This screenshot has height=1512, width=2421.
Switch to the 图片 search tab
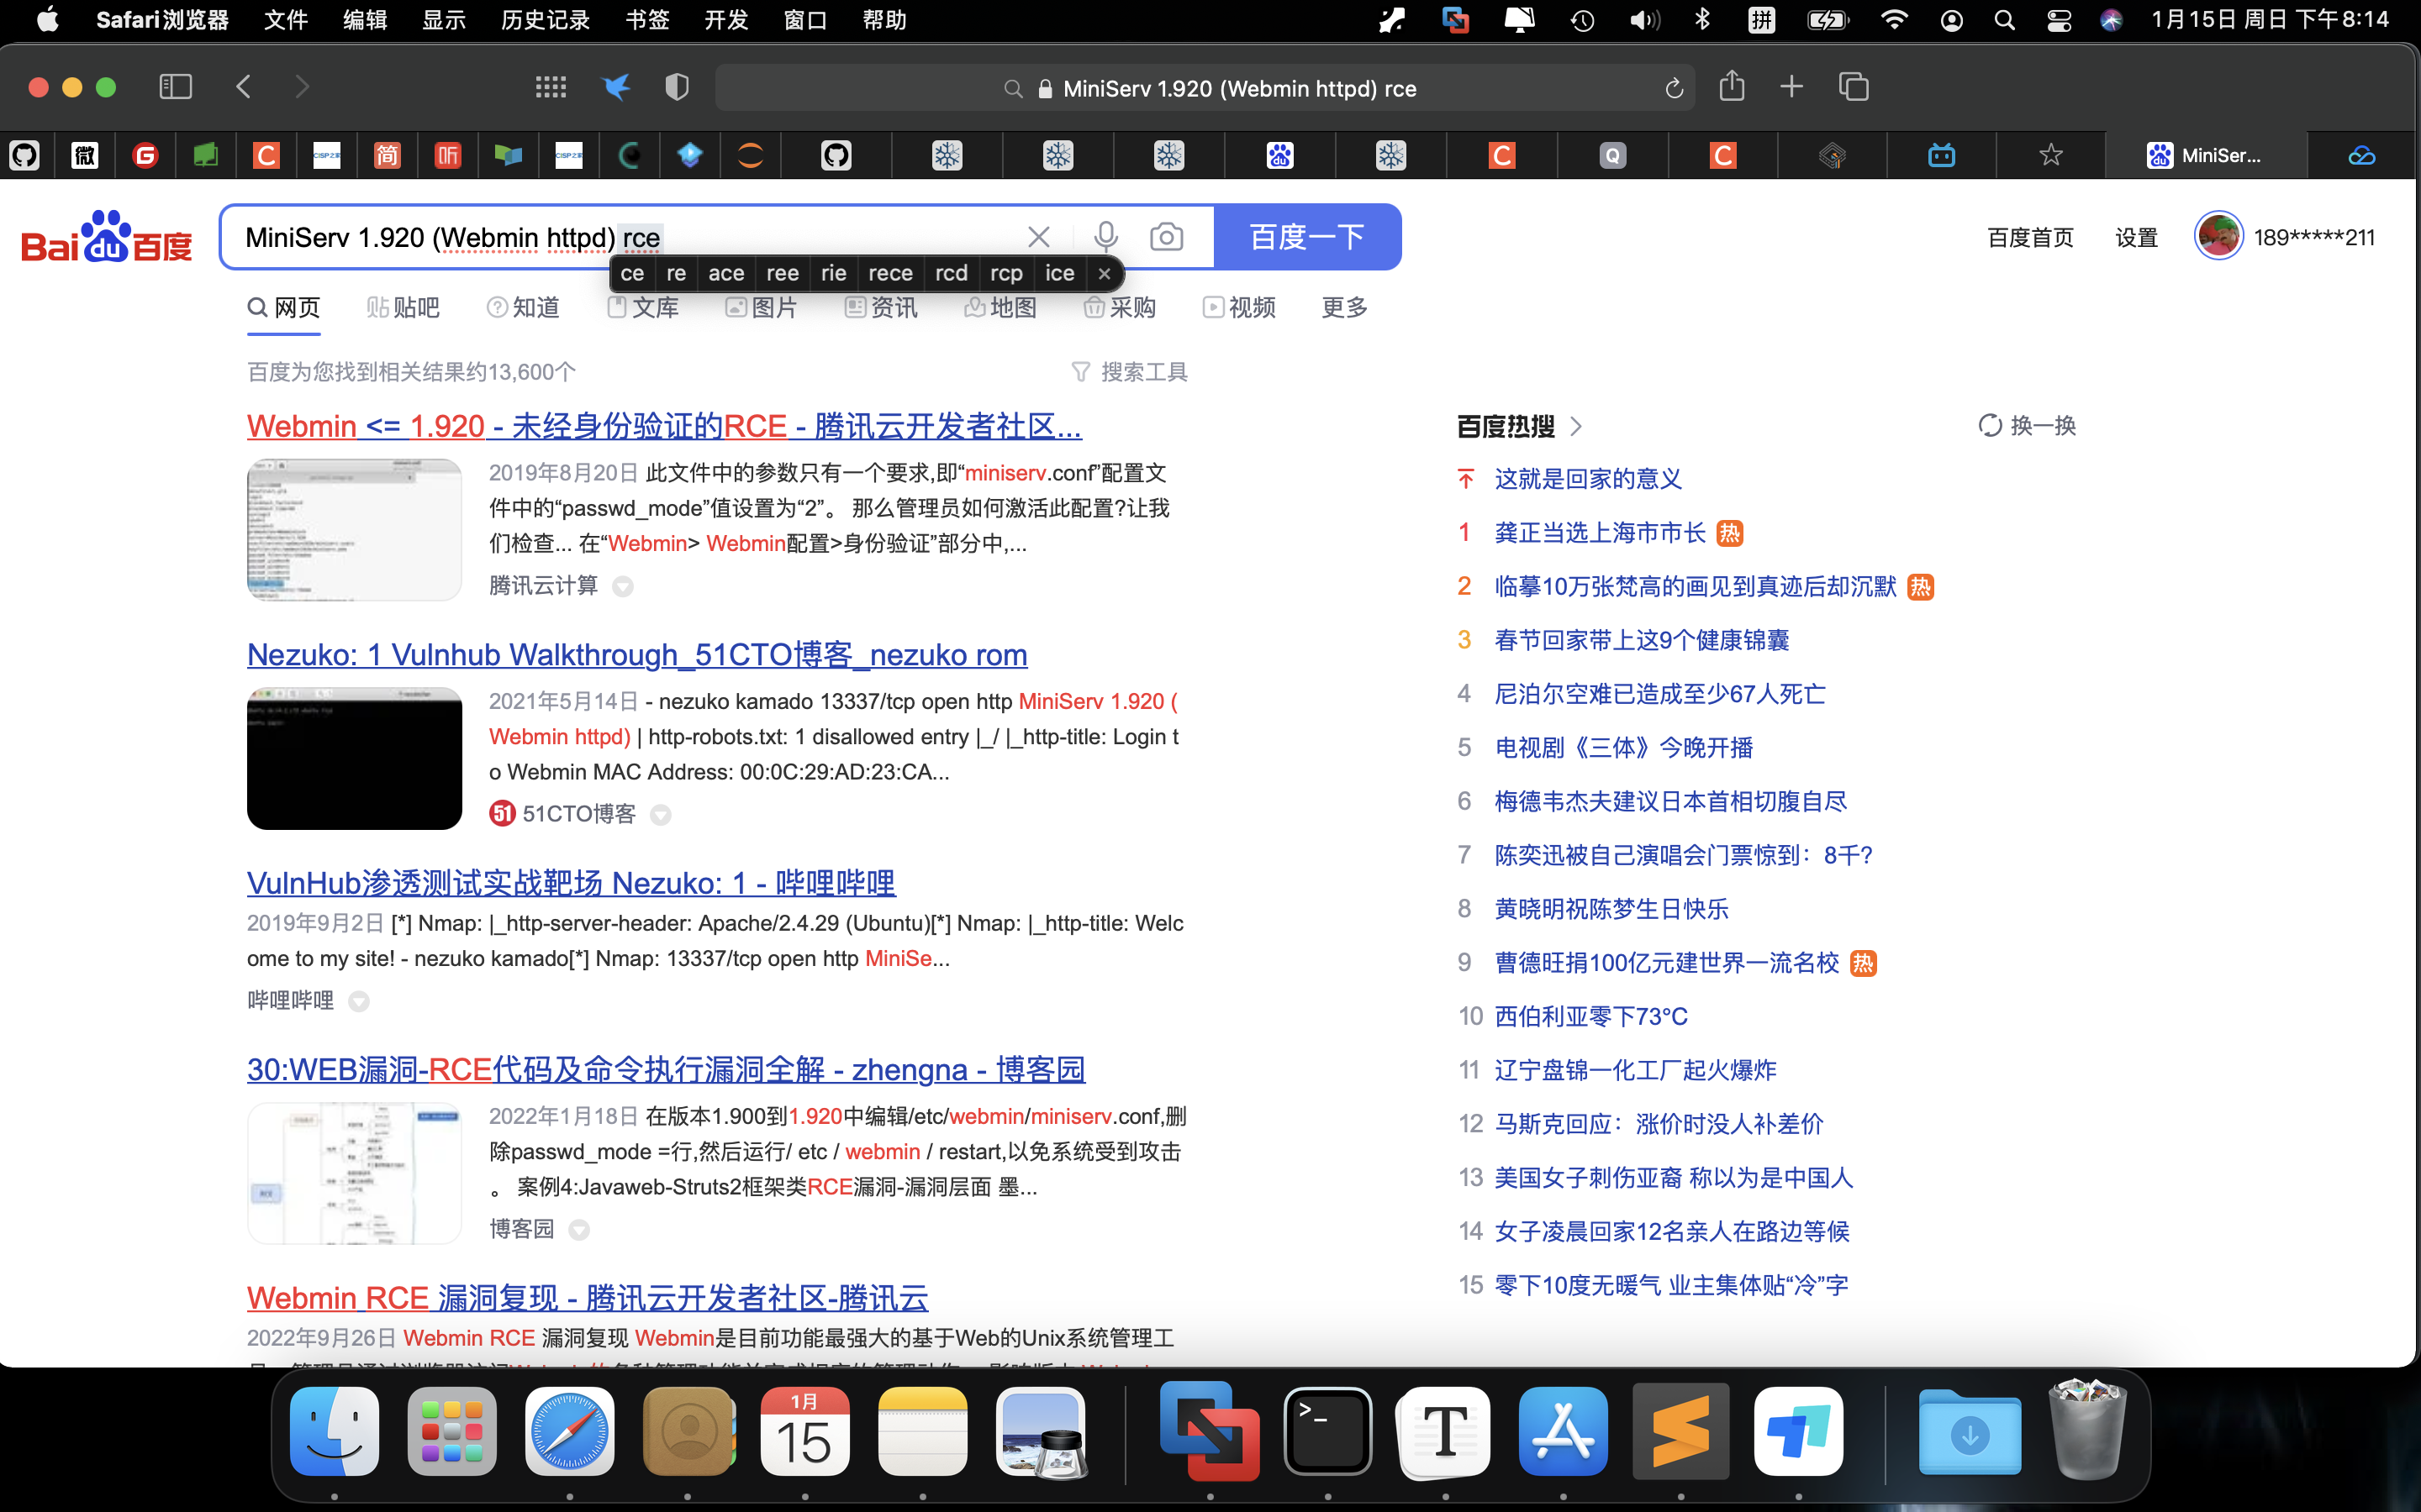pos(762,307)
